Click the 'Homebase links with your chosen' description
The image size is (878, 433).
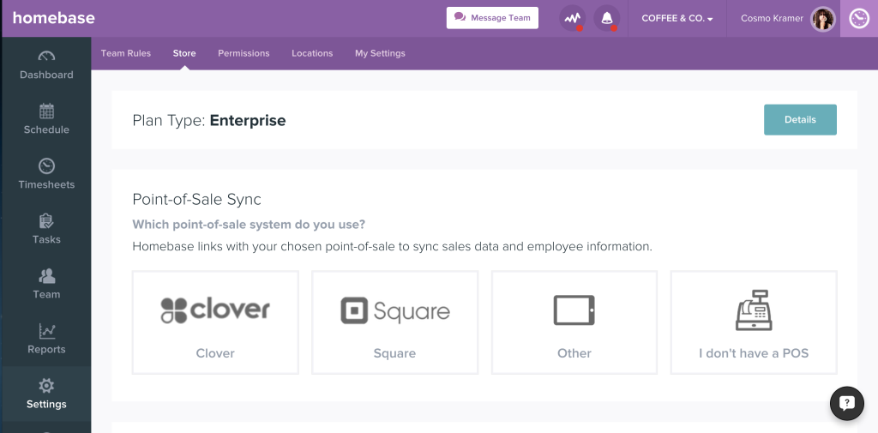(392, 246)
